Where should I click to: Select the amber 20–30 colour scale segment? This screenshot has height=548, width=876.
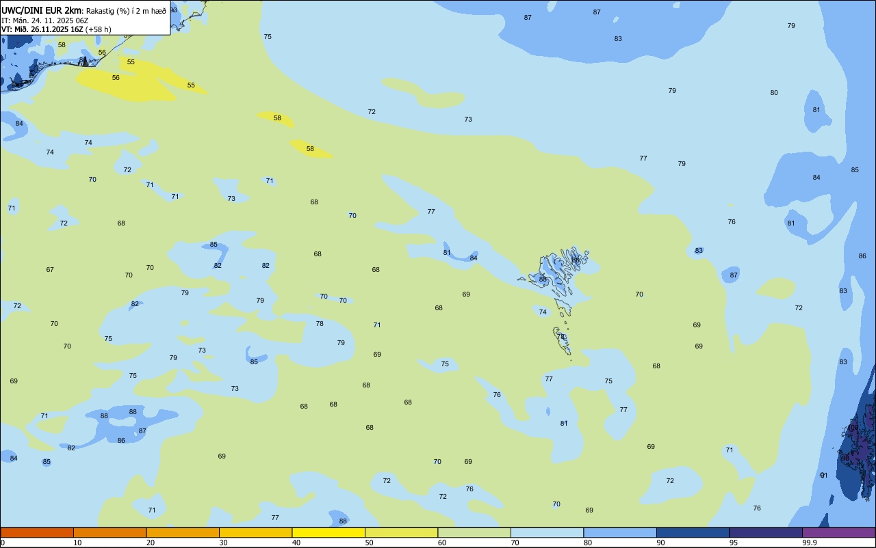click(183, 532)
